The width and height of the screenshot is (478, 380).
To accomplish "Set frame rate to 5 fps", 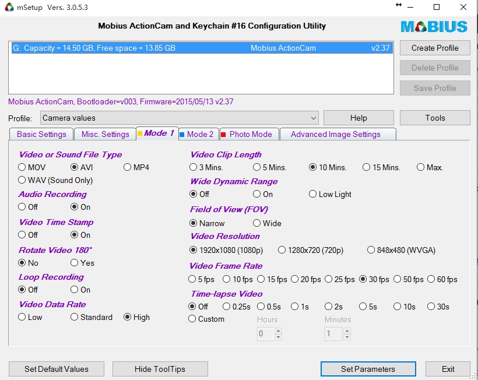I will [201, 279].
